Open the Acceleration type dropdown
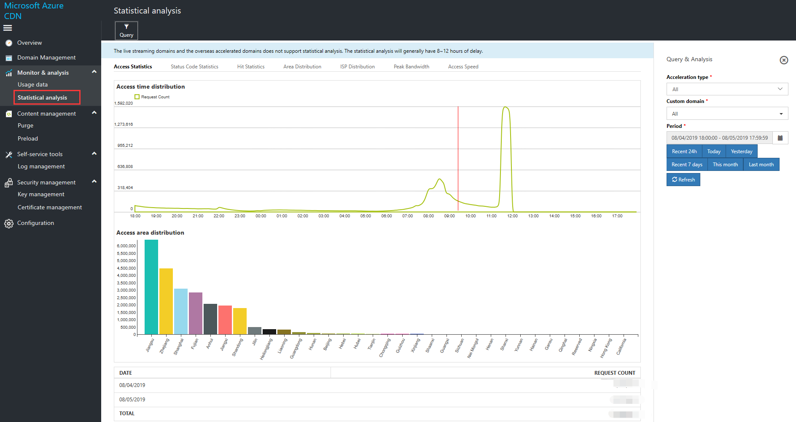Viewport: 796px width, 422px height. point(727,89)
